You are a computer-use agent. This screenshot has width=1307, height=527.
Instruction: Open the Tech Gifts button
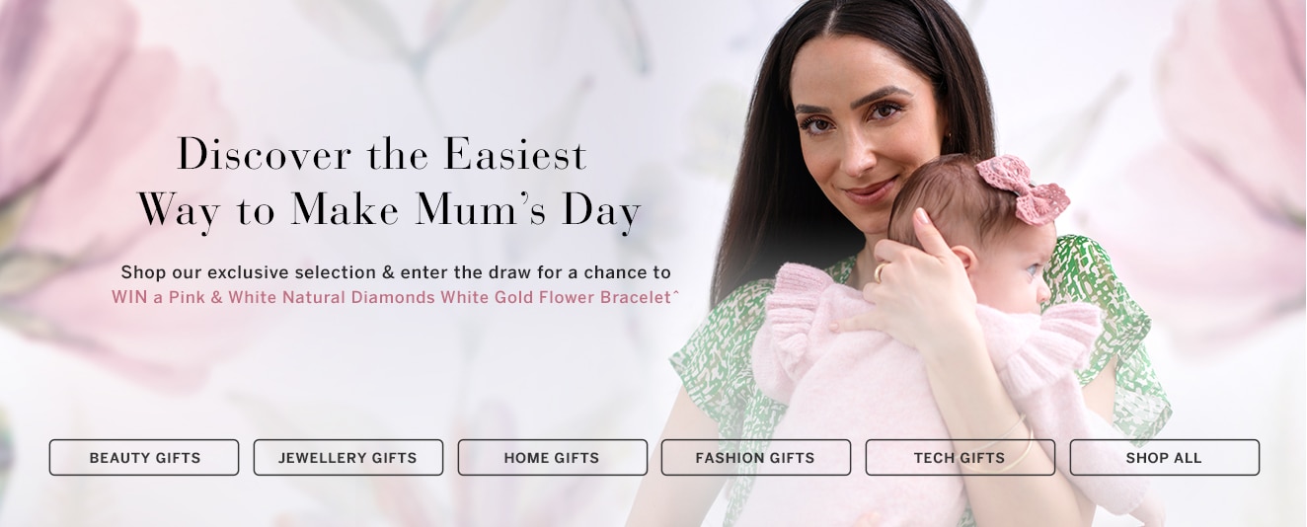coord(960,458)
